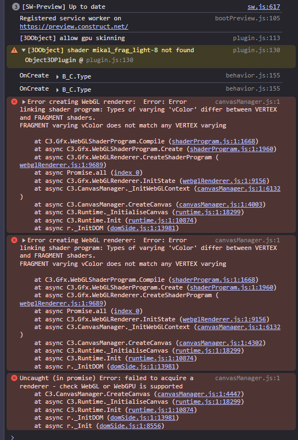Open runtime.js:1:18299 in first WebGL error
The width and height of the screenshot is (298, 440).
click(208, 213)
